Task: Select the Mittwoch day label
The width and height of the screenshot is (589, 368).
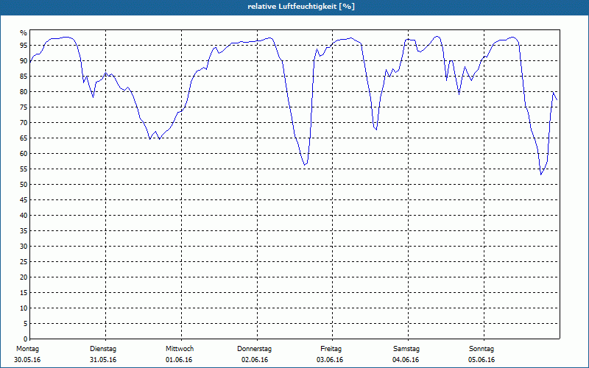Action: [x=180, y=349]
